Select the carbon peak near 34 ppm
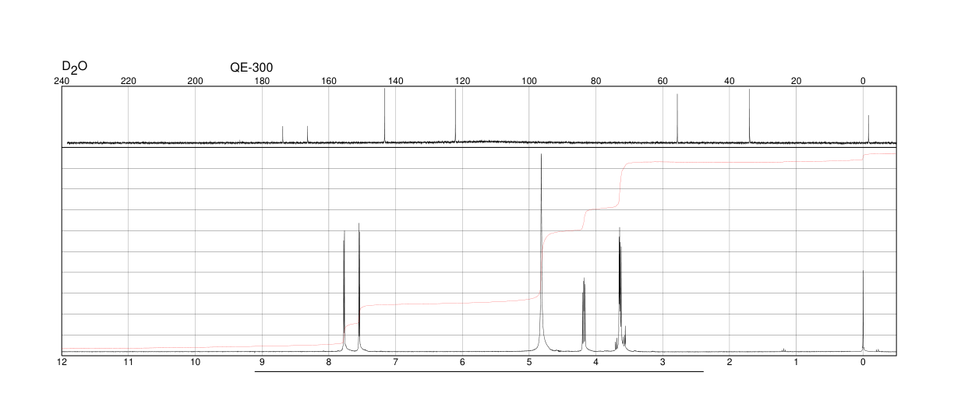 pos(750,116)
